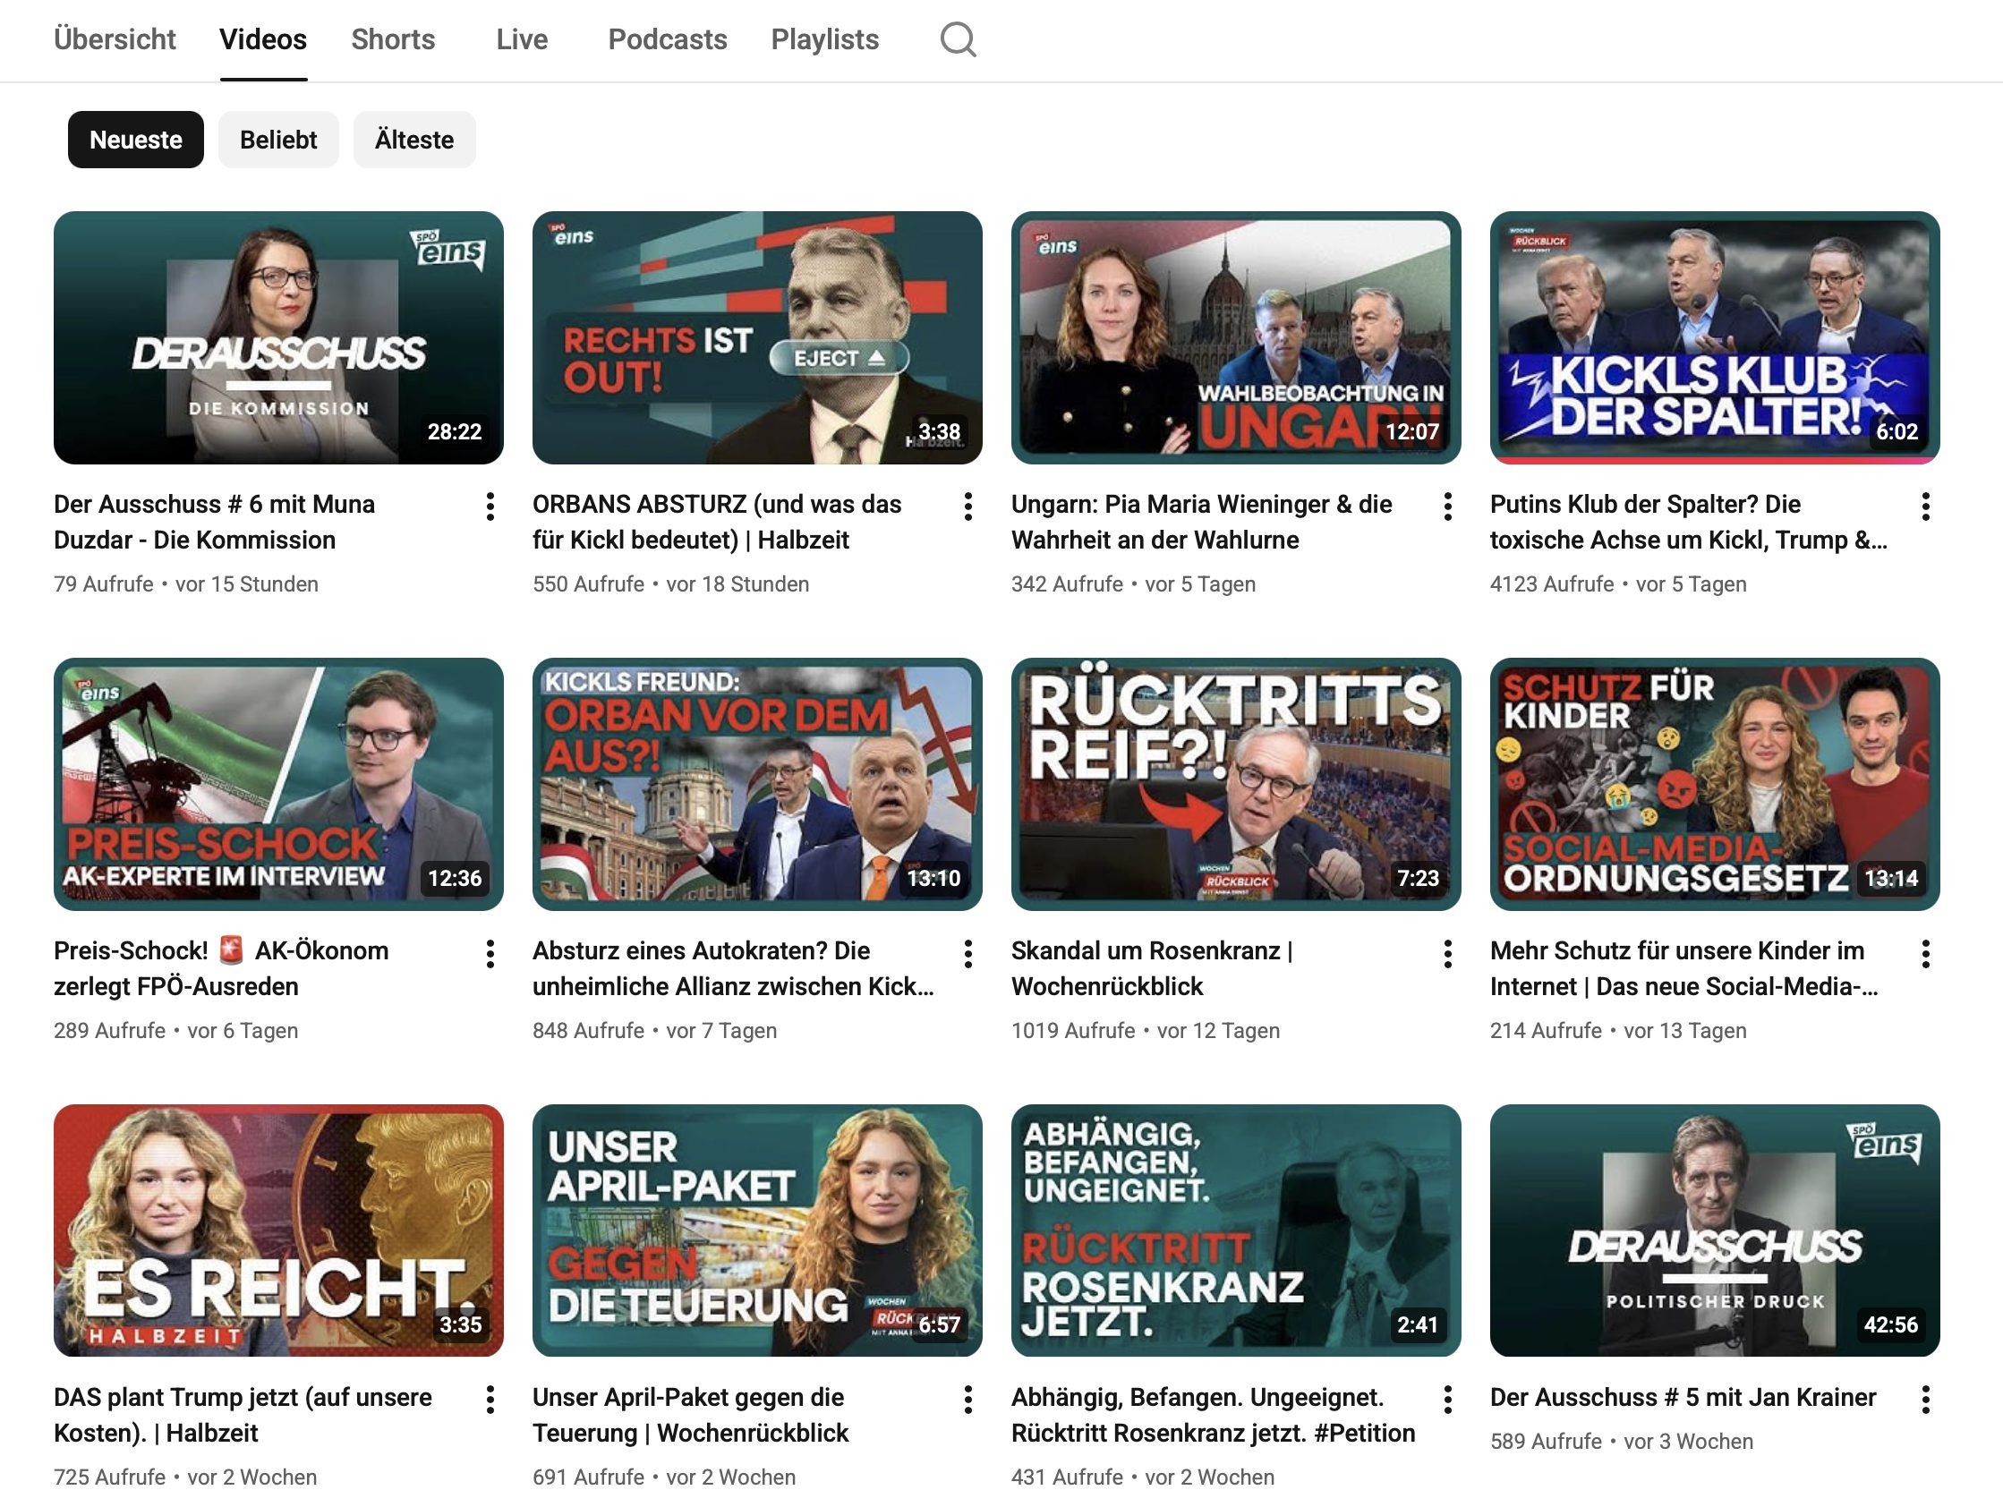Open more options for Ungarn: Pia Maria Wieninger video
The image size is (2003, 1507).
tap(1447, 507)
